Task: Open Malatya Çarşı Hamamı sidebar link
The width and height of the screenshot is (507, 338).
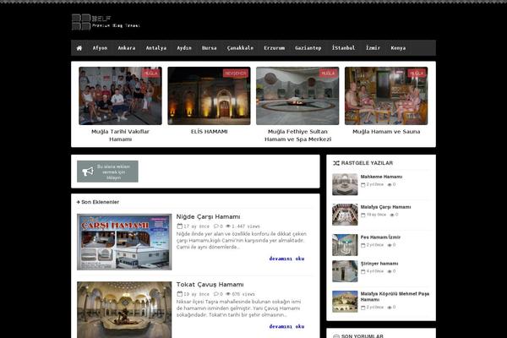Action: tap(386, 207)
